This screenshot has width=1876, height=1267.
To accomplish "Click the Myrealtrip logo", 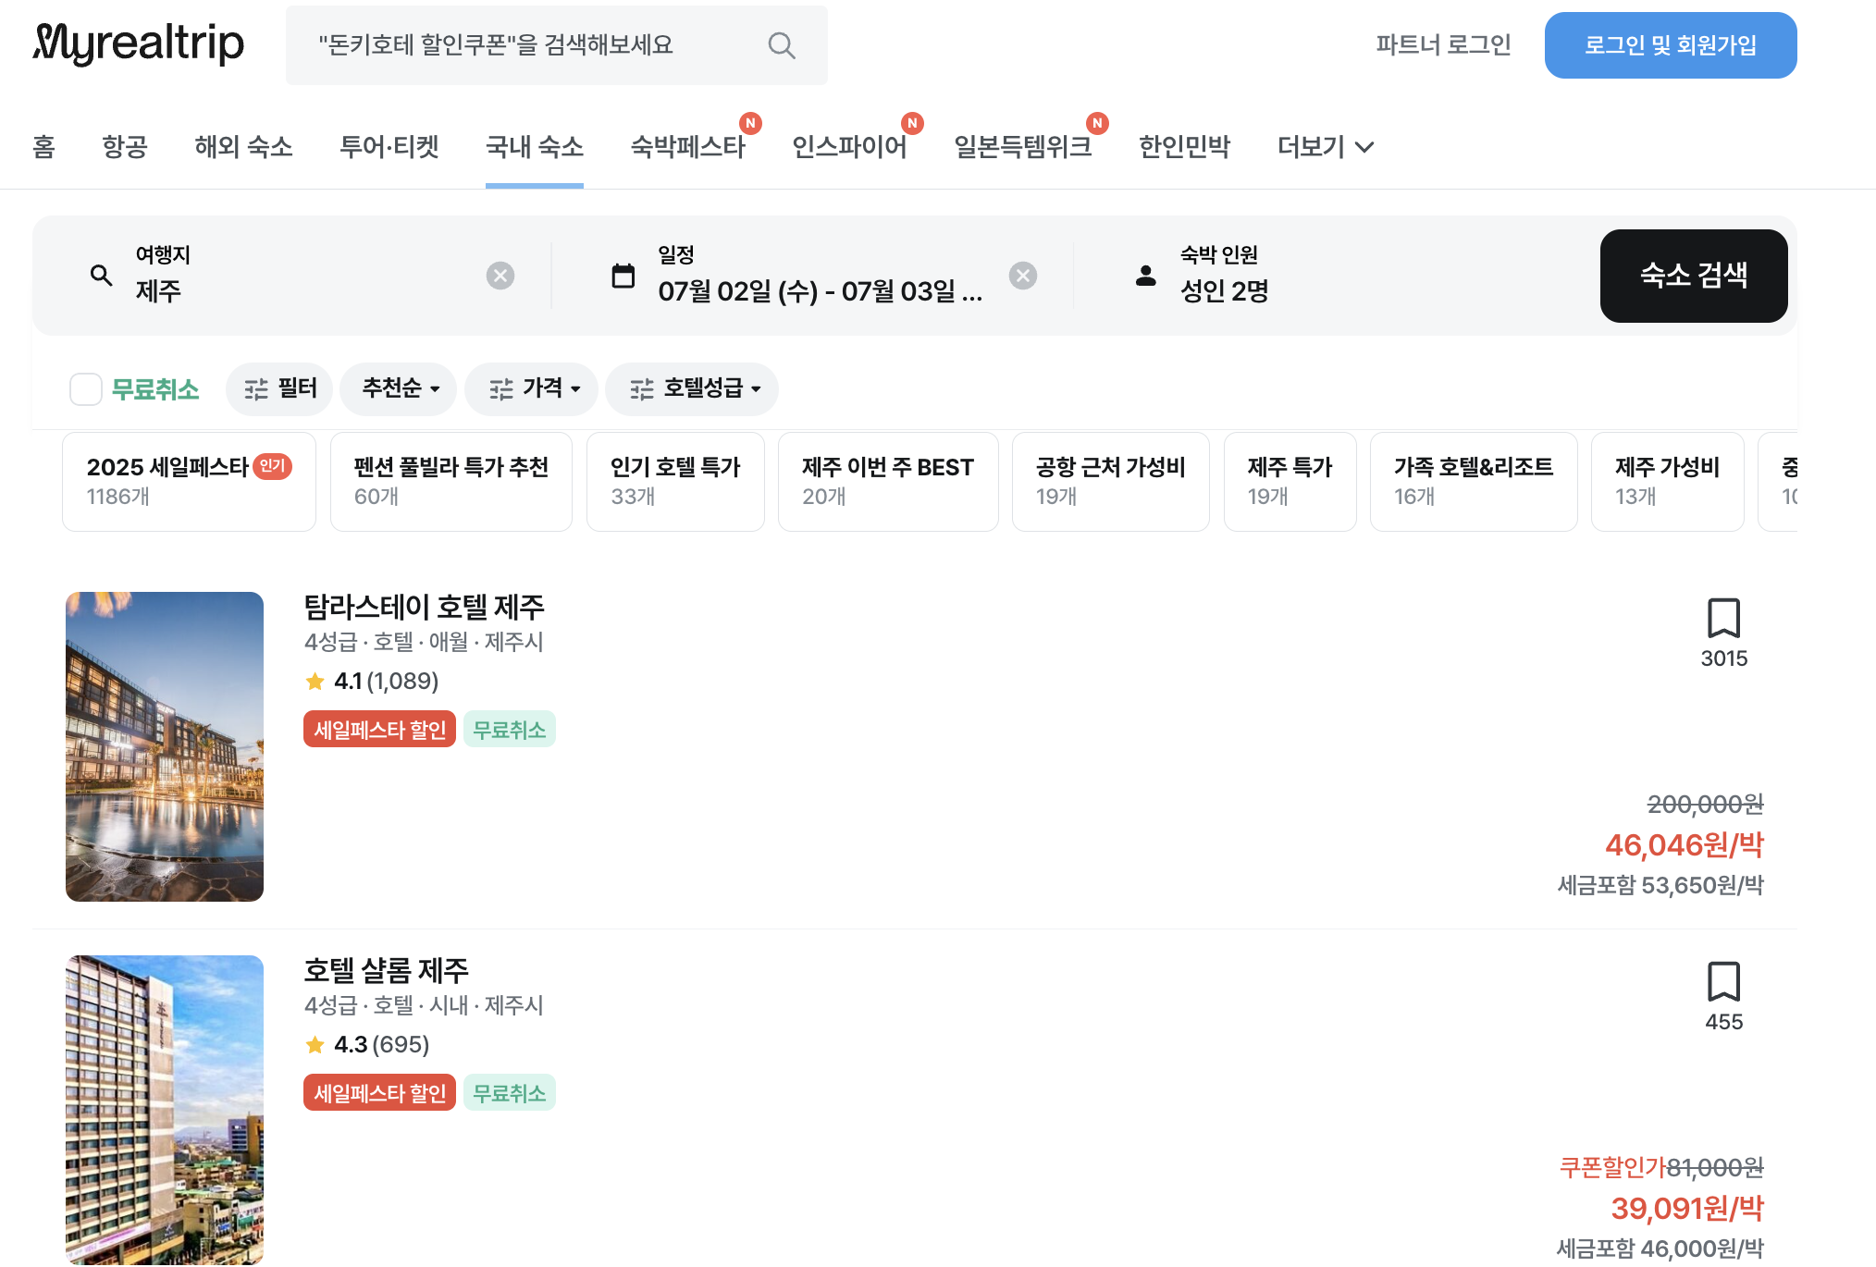I will click(x=139, y=43).
